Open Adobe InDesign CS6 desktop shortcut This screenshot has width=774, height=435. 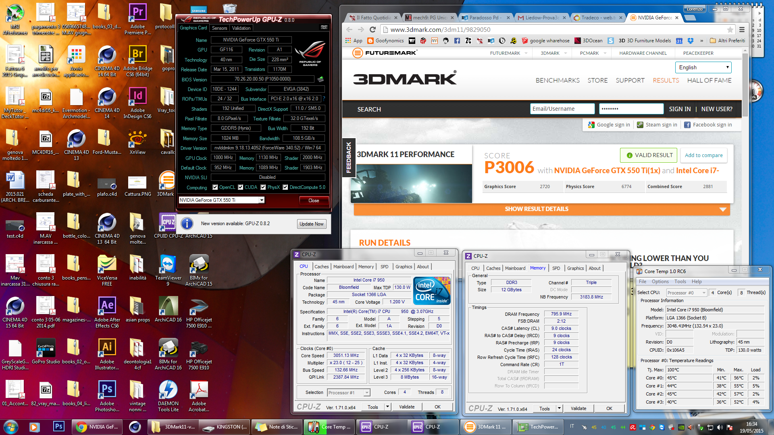(x=137, y=103)
